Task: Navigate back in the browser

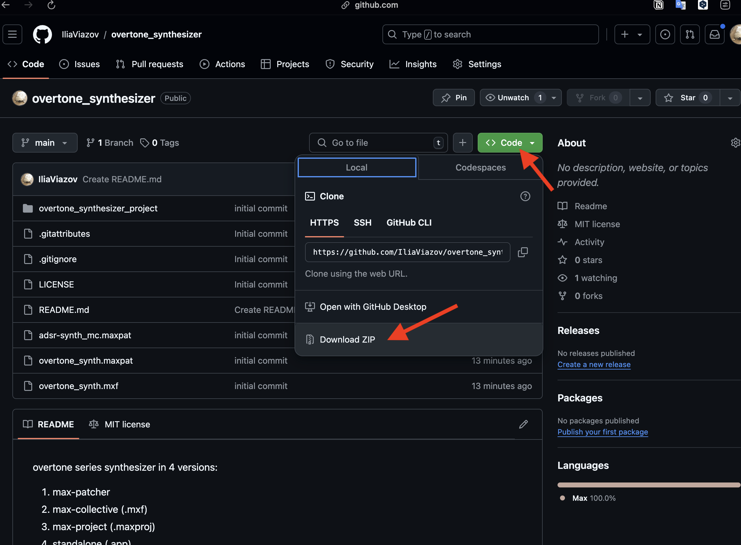Action: [6, 5]
